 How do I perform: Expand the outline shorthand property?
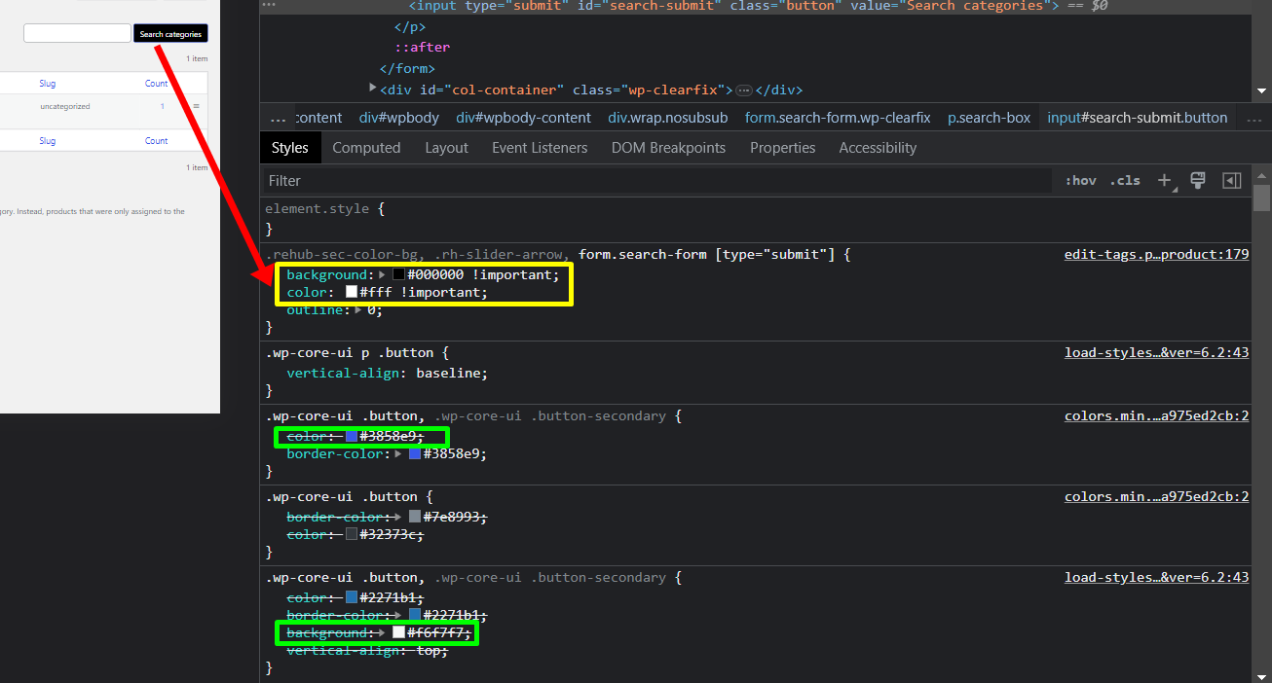(359, 310)
